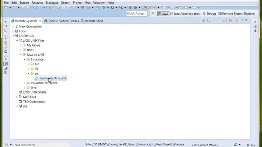
Task: Click the Quick Access search field
Action: [x=136, y=13]
